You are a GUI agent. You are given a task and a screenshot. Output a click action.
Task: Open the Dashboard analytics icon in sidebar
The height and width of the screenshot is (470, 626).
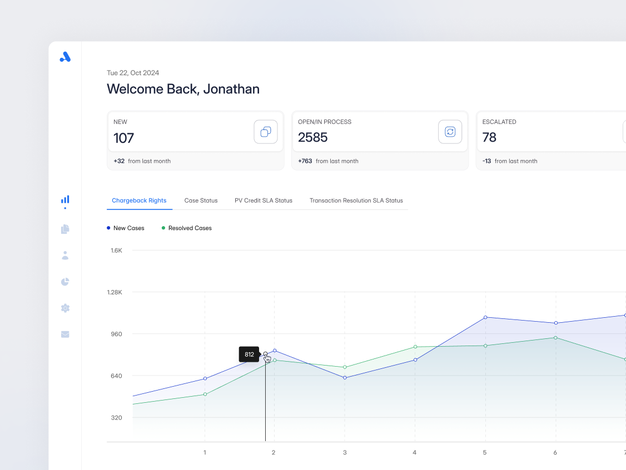click(x=64, y=199)
